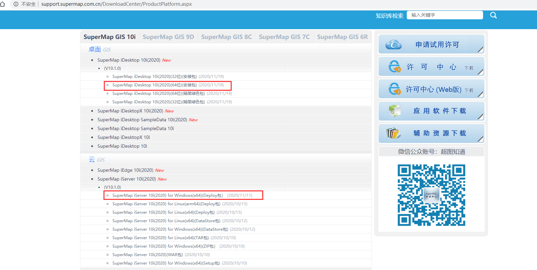Download iDesktop 10i(2020)(32位)(精简绿色包)

pos(159,102)
